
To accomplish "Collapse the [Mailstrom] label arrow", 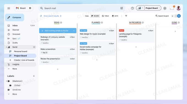I will point(6,81).
